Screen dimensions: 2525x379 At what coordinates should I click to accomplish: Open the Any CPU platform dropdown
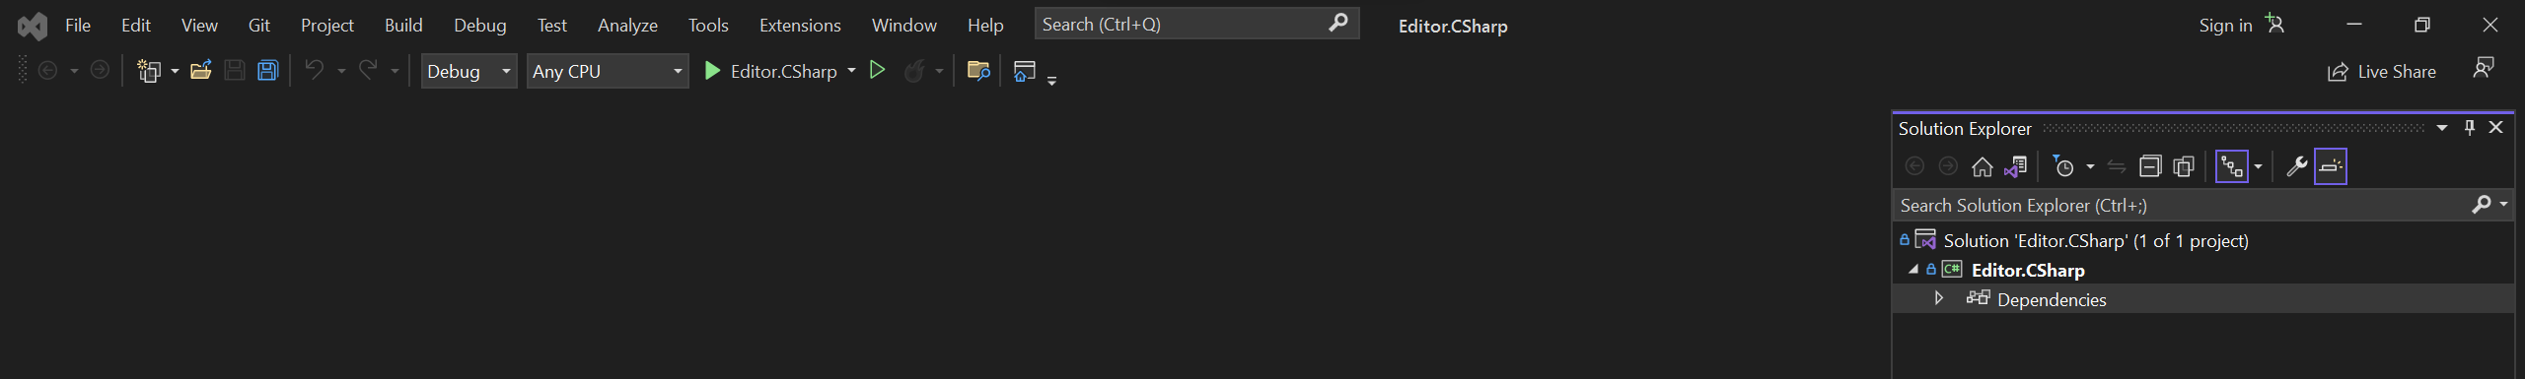click(608, 71)
